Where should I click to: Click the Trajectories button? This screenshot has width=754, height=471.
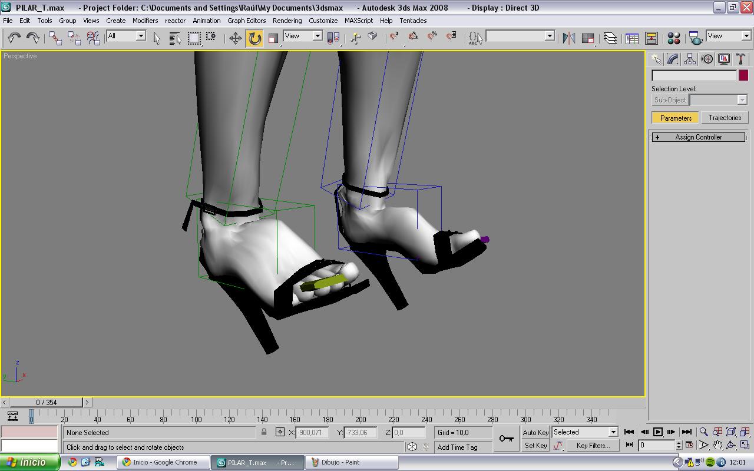point(725,118)
